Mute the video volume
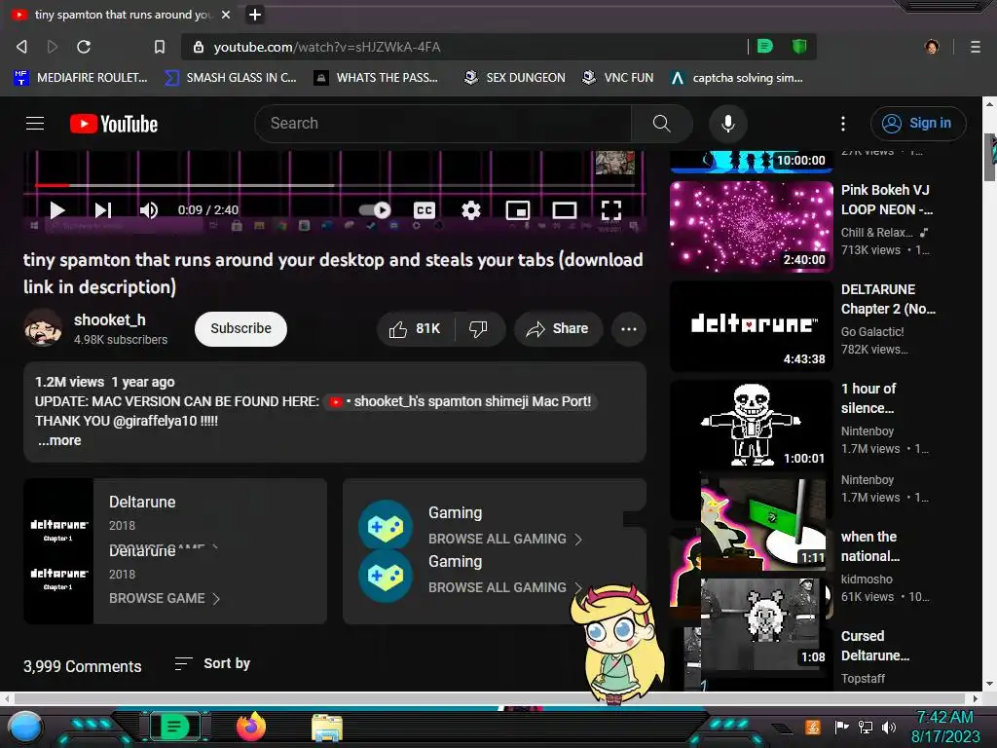The width and height of the screenshot is (997, 748). coord(148,210)
